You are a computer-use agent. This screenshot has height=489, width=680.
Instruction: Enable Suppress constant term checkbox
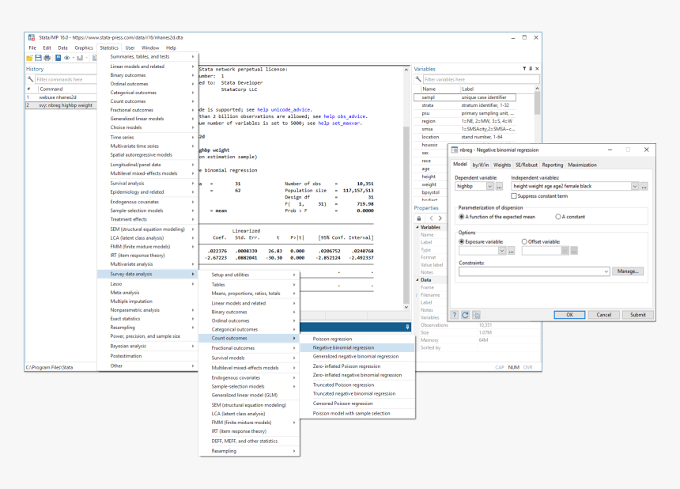515,195
